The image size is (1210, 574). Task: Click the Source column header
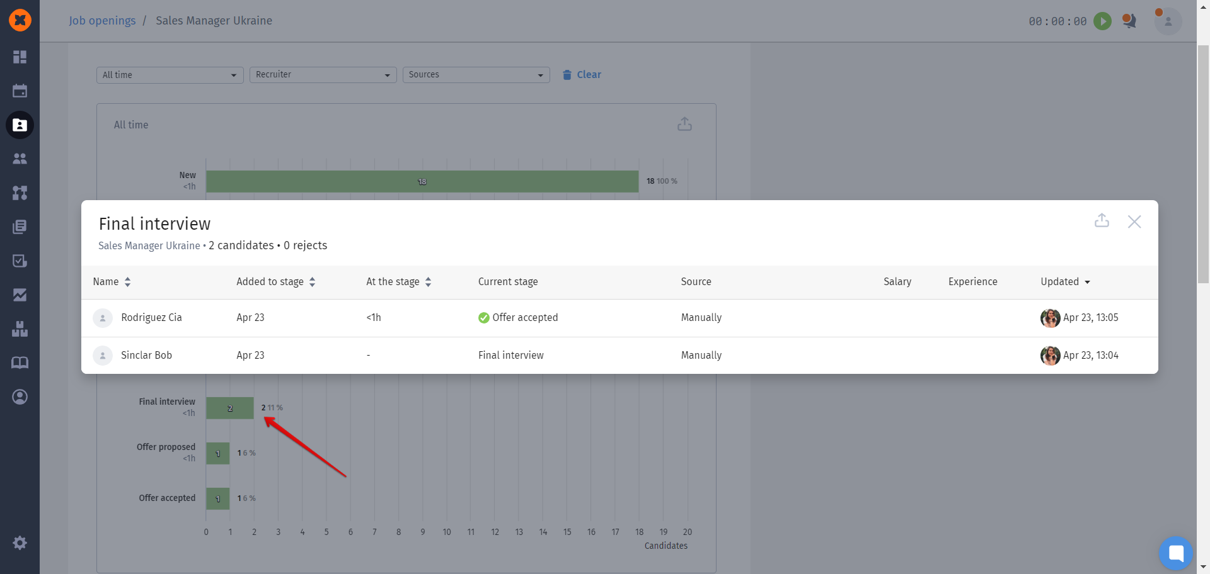coord(696,282)
